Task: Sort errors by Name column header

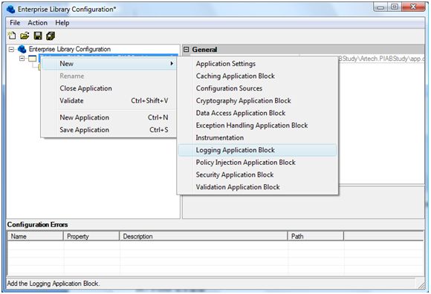Action: (x=36, y=236)
